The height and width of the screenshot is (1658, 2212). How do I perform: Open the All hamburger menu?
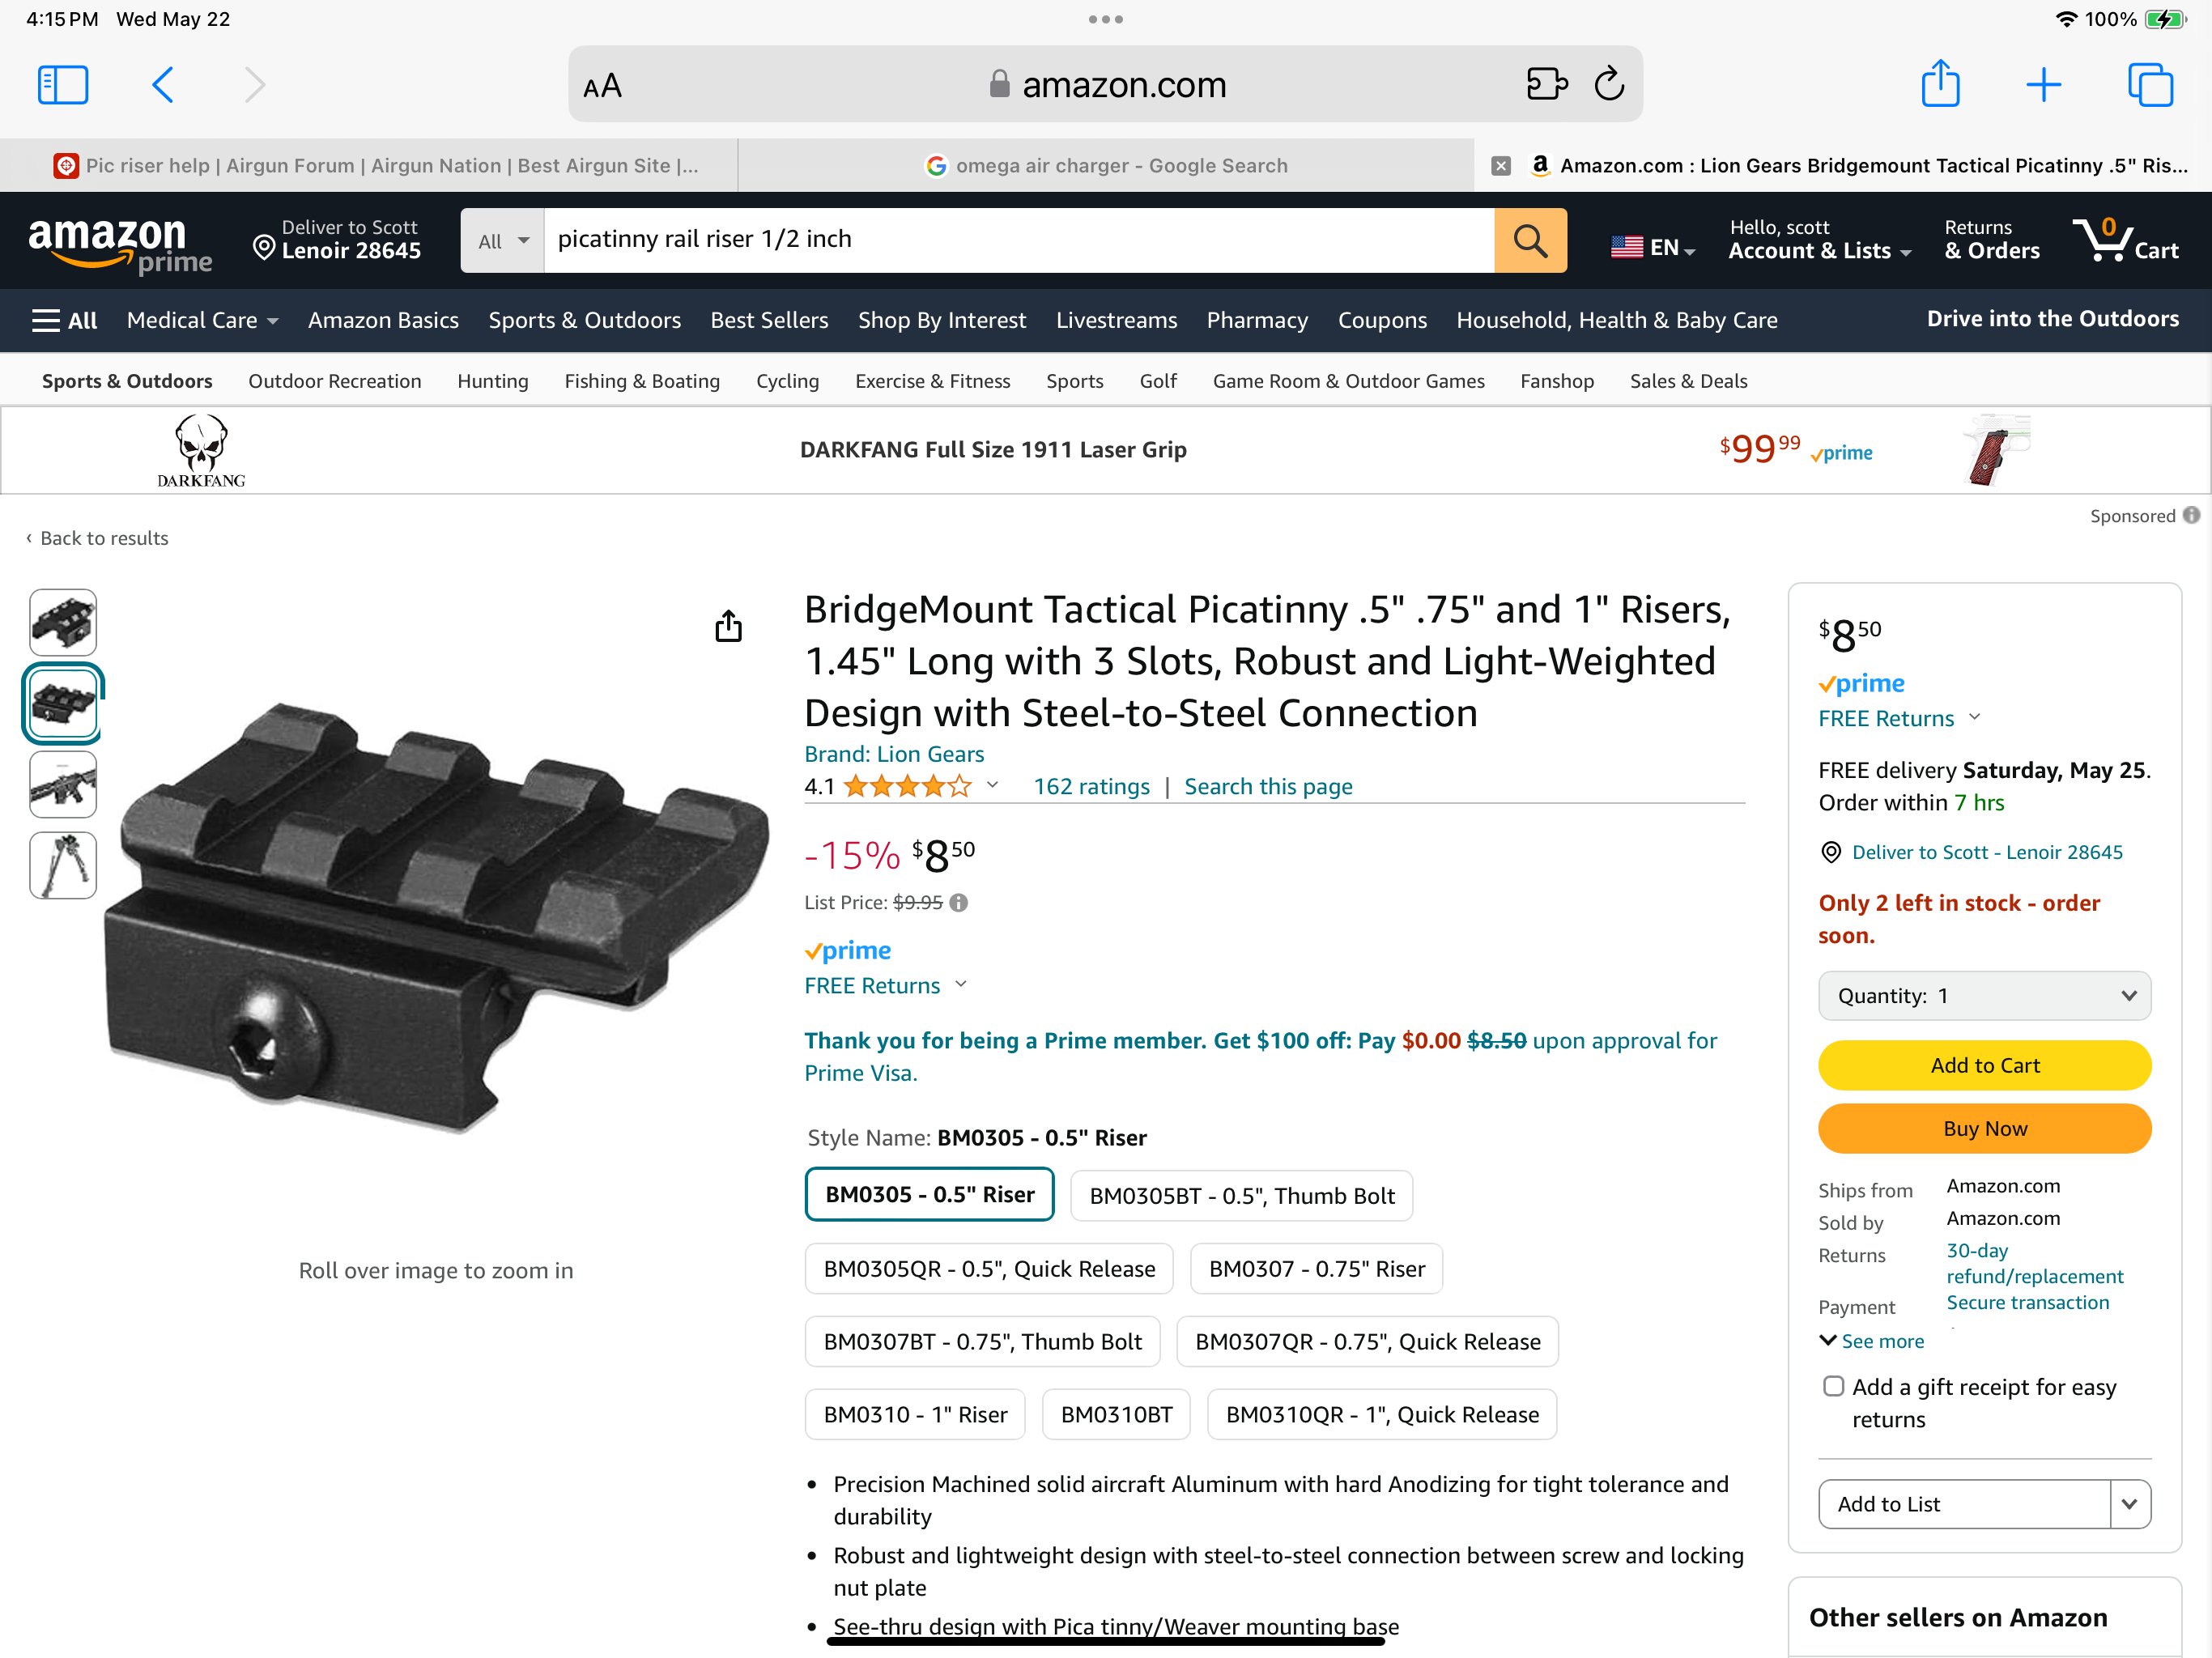point(65,320)
